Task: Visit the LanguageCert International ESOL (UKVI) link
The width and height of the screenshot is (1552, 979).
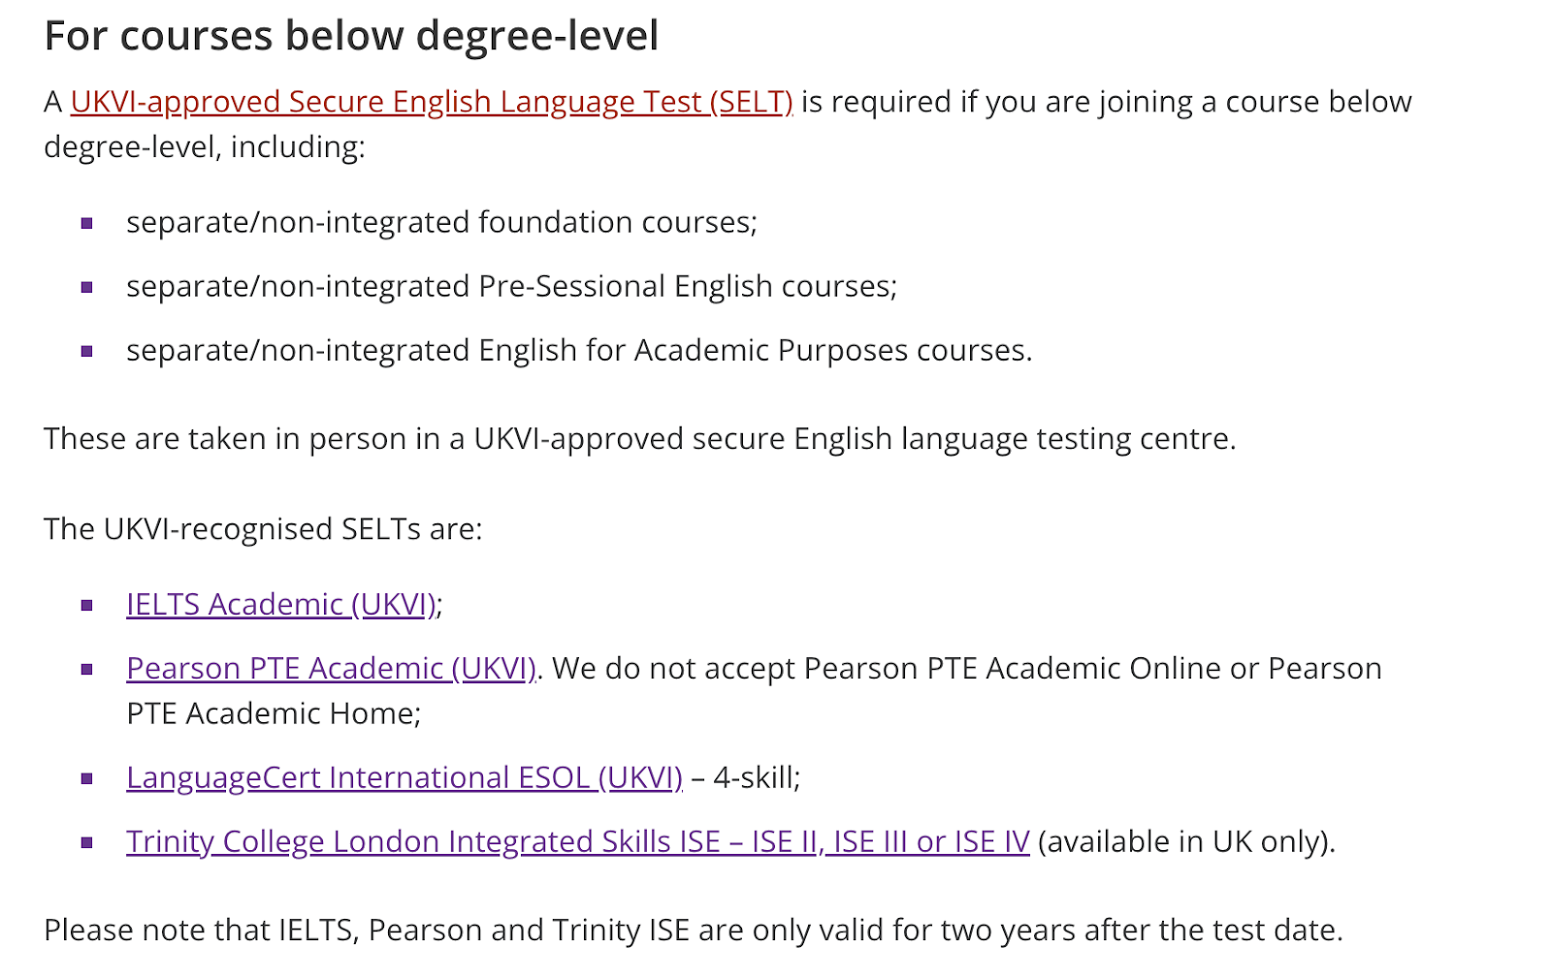Action: coord(404,777)
